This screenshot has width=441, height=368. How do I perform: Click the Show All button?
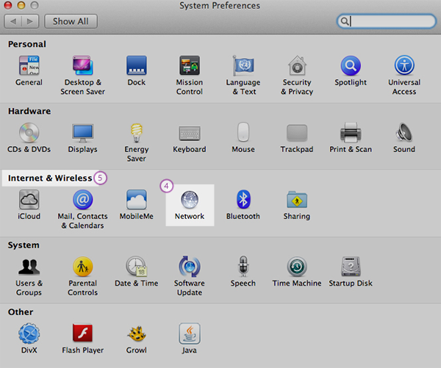tap(71, 21)
